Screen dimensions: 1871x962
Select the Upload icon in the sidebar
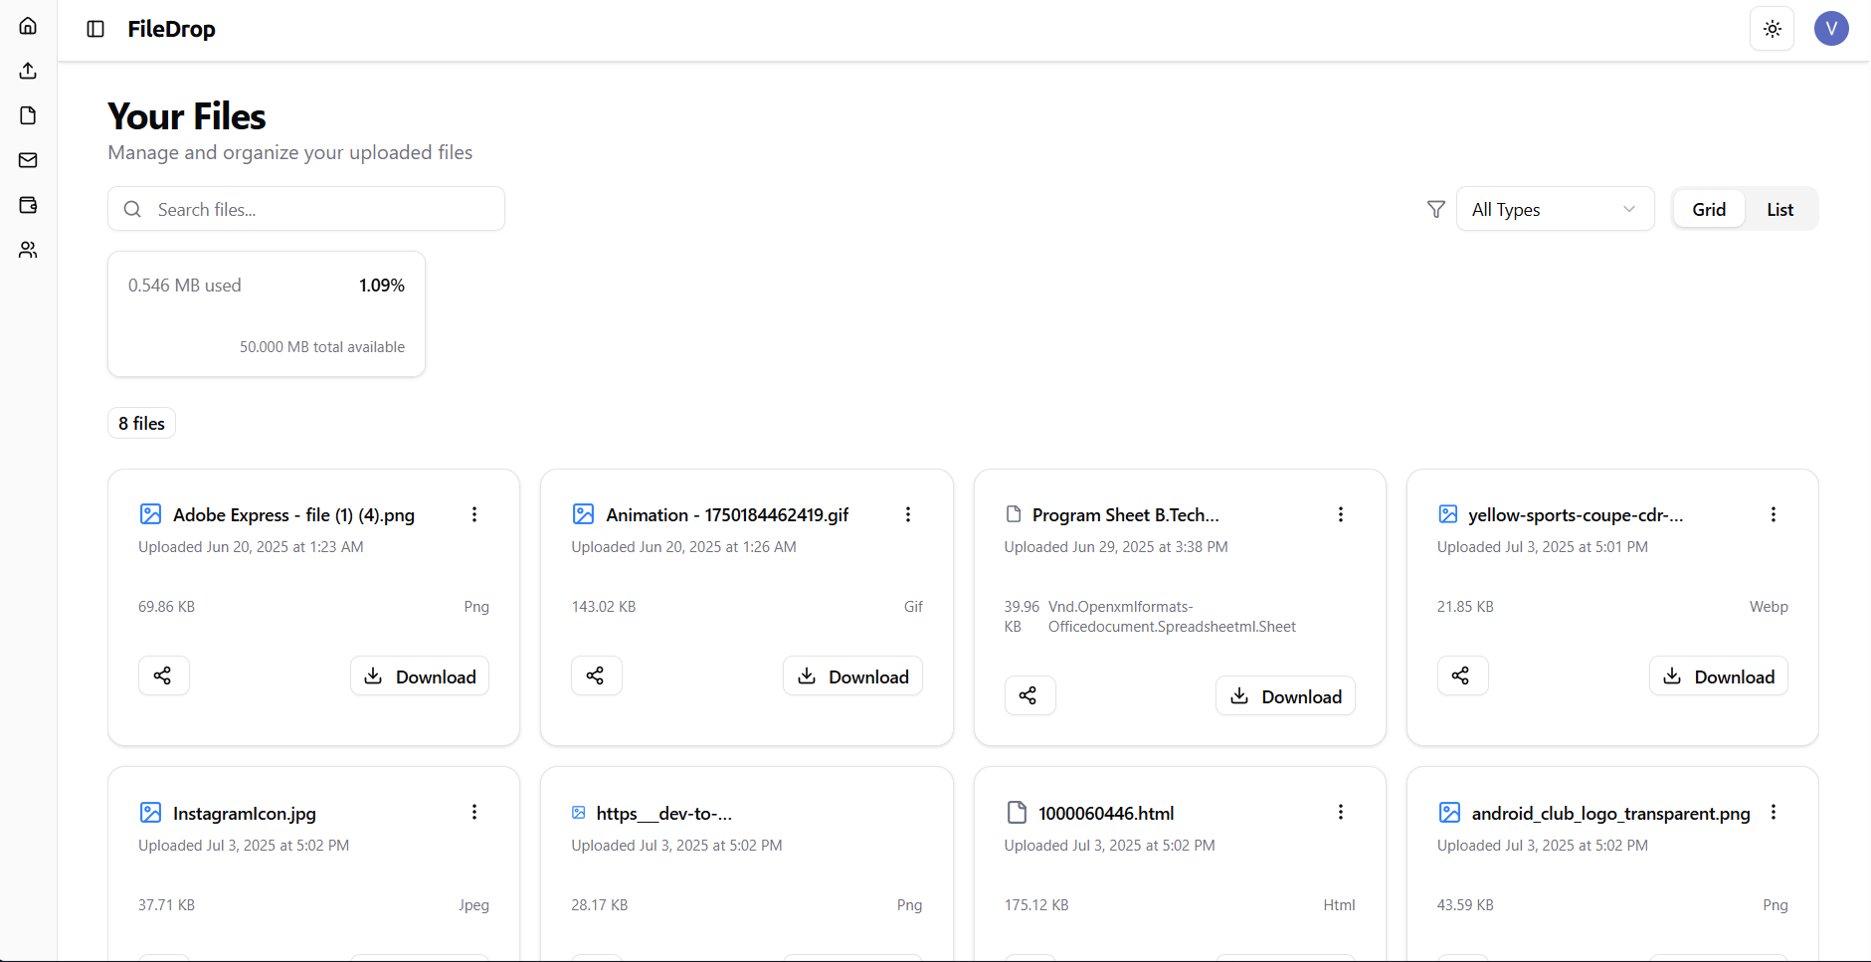(x=27, y=71)
